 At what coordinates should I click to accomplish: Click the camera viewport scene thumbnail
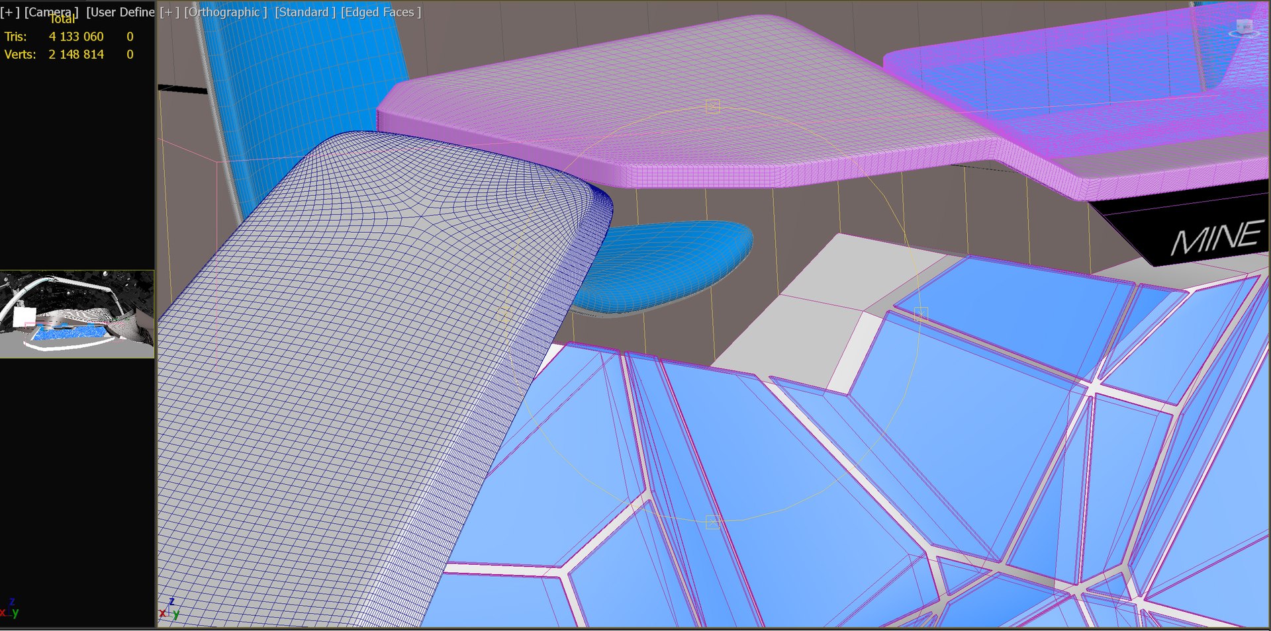[x=77, y=314]
